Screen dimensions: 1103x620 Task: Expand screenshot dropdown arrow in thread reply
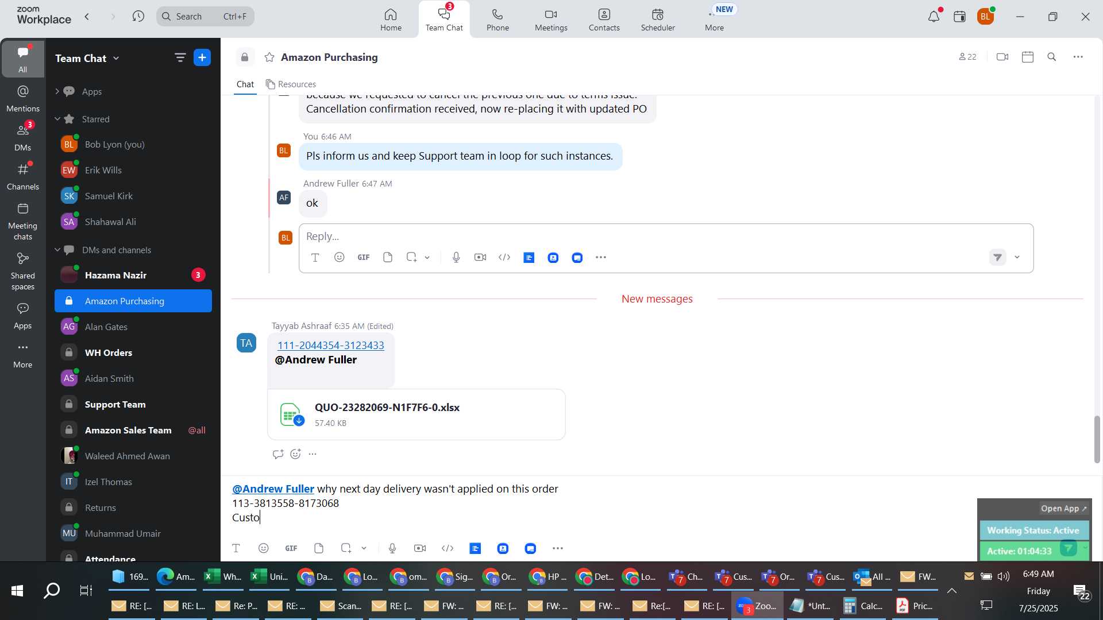[x=427, y=258]
